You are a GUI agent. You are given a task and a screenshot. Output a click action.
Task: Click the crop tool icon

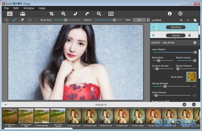click(51, 14)
